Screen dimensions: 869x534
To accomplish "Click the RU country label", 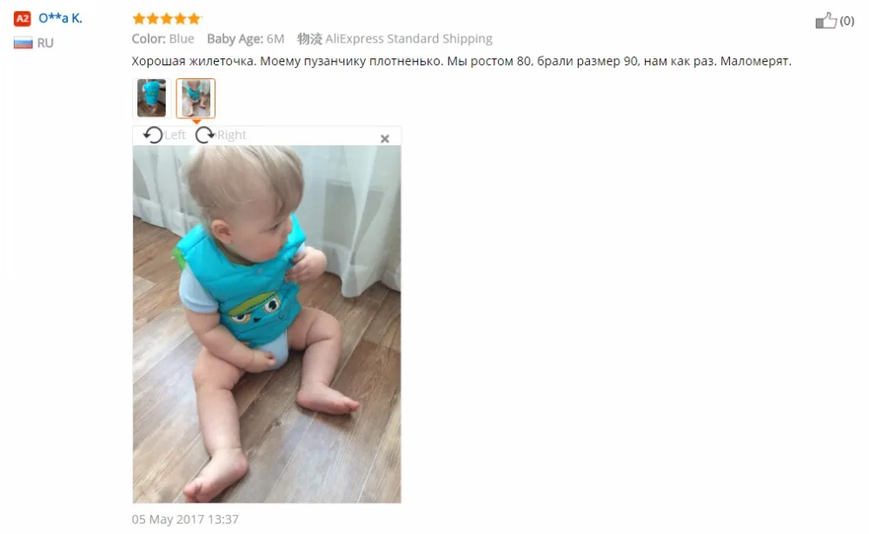I will click(x=45, y=43).
